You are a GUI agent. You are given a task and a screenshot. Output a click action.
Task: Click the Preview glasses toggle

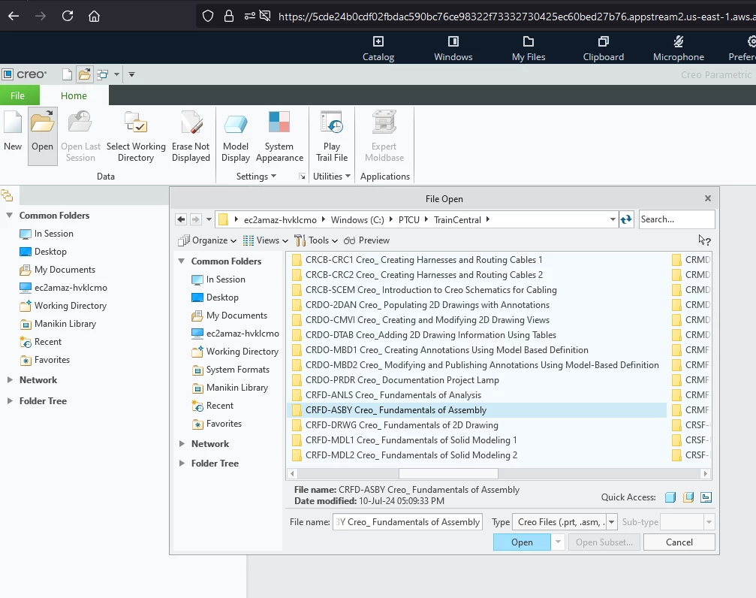click(x=366, y=240)
